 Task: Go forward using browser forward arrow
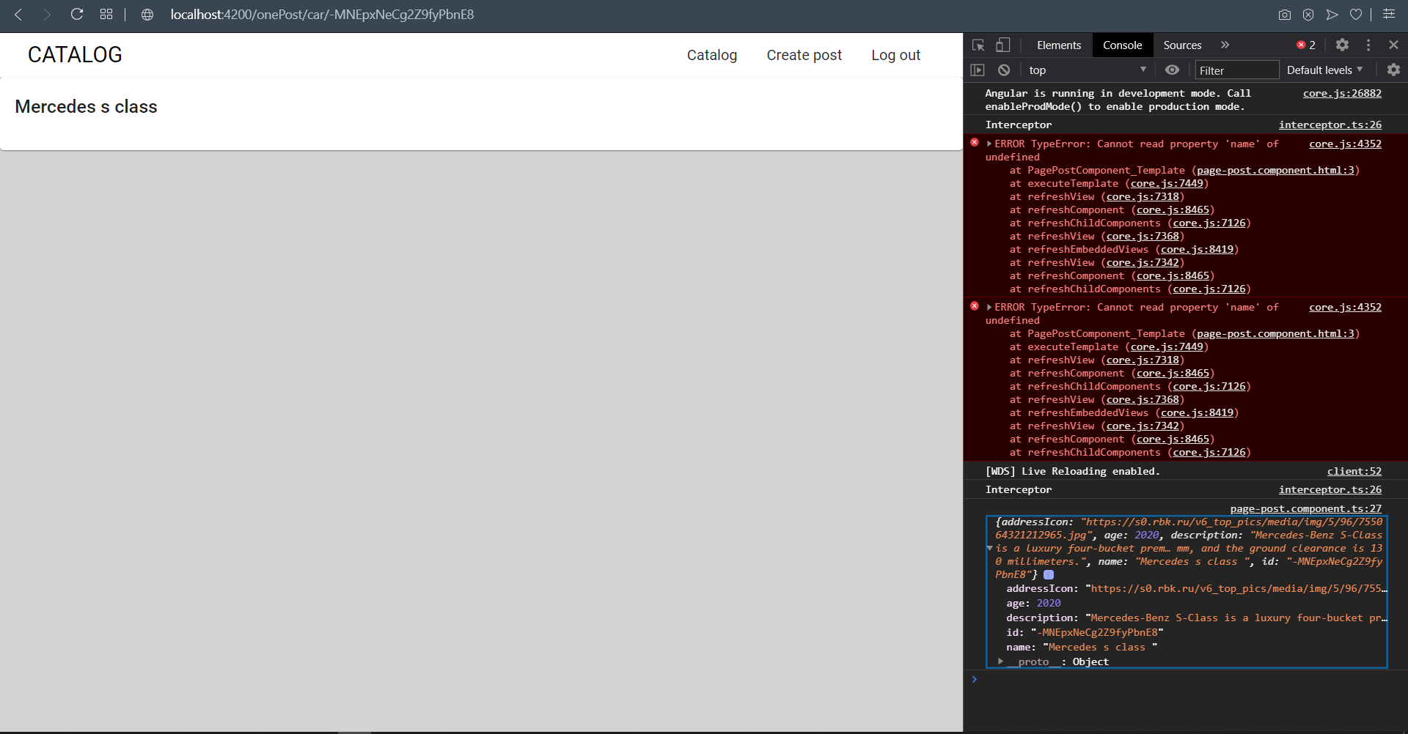click(x=47, y=15)
